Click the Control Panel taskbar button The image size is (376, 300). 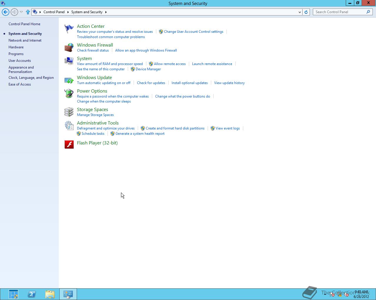tap(68, 294)
